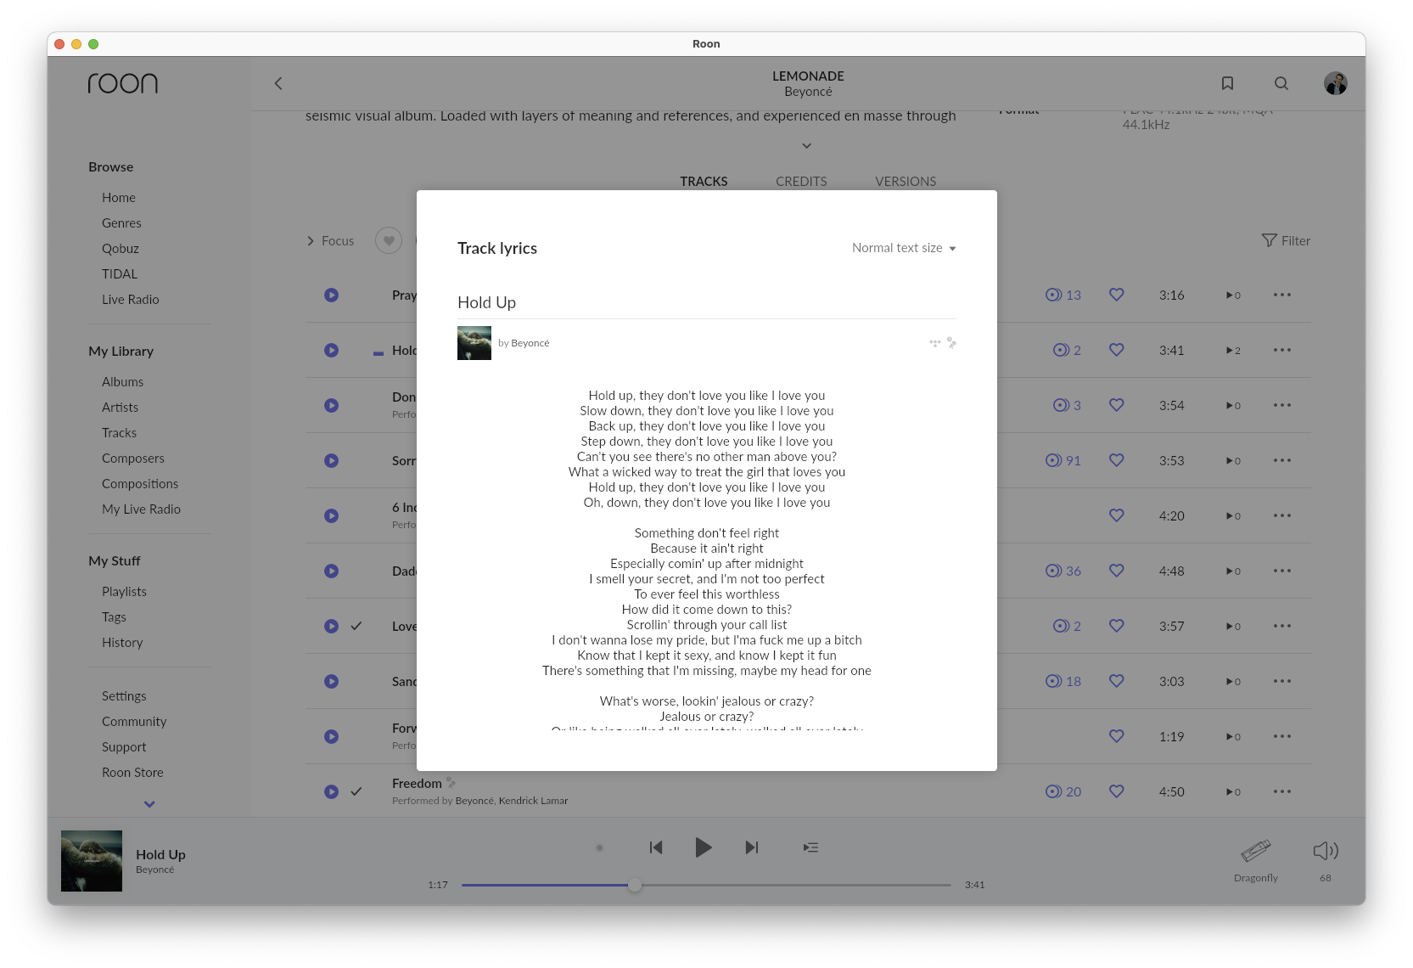Switch to the VERSIONS tab

[x=906, y=182]
